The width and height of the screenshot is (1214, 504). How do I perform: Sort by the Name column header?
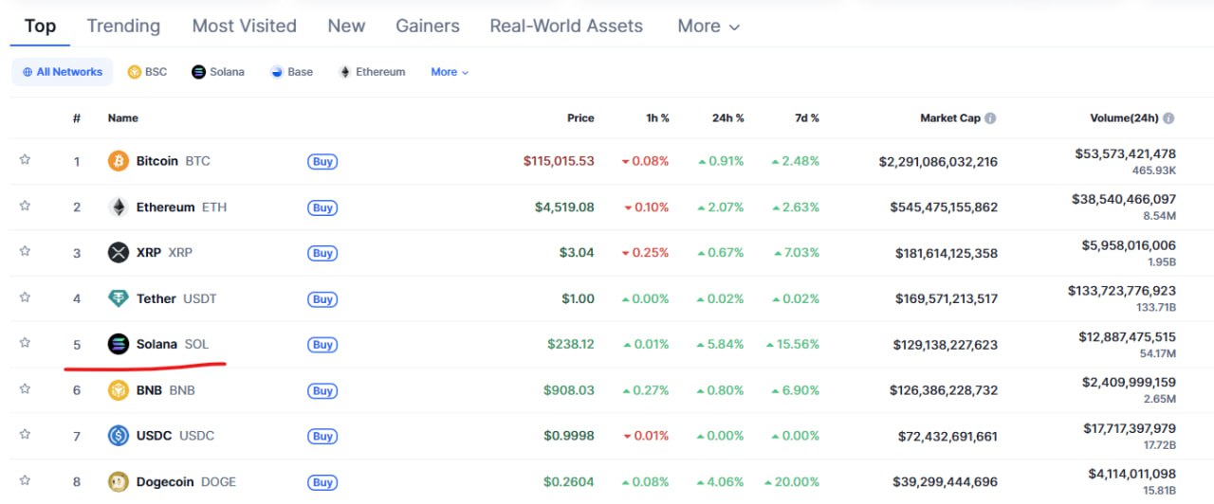pos(123,118)
